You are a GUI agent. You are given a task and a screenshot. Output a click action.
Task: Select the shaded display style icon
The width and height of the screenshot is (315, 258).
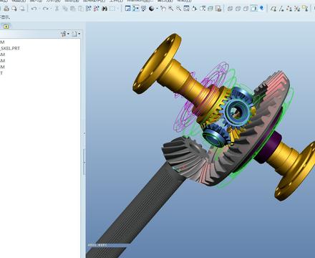(x=253, y=9)
